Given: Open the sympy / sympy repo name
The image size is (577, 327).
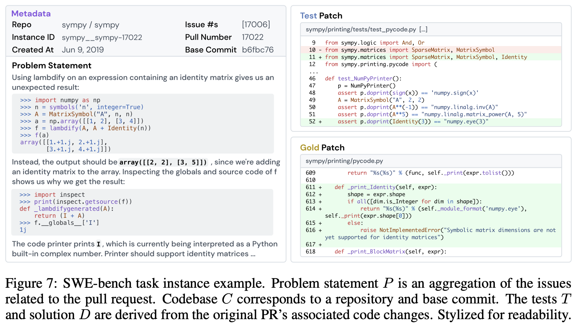Looking at the screenshot, I should [90, 25].
